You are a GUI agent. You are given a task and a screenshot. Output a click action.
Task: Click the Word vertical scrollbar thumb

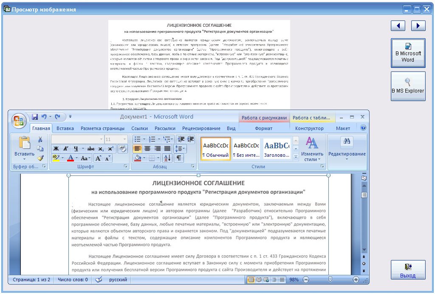[364, 195]
